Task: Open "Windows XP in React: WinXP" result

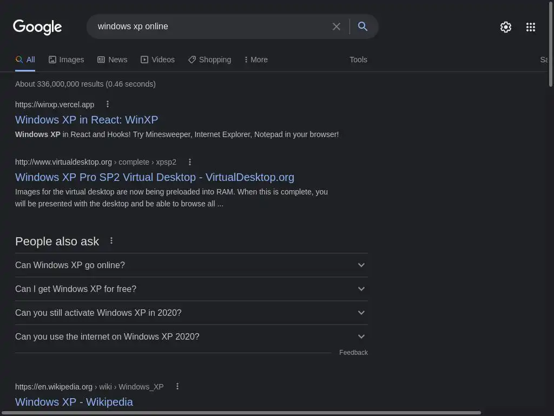Action: click(87, 120)
